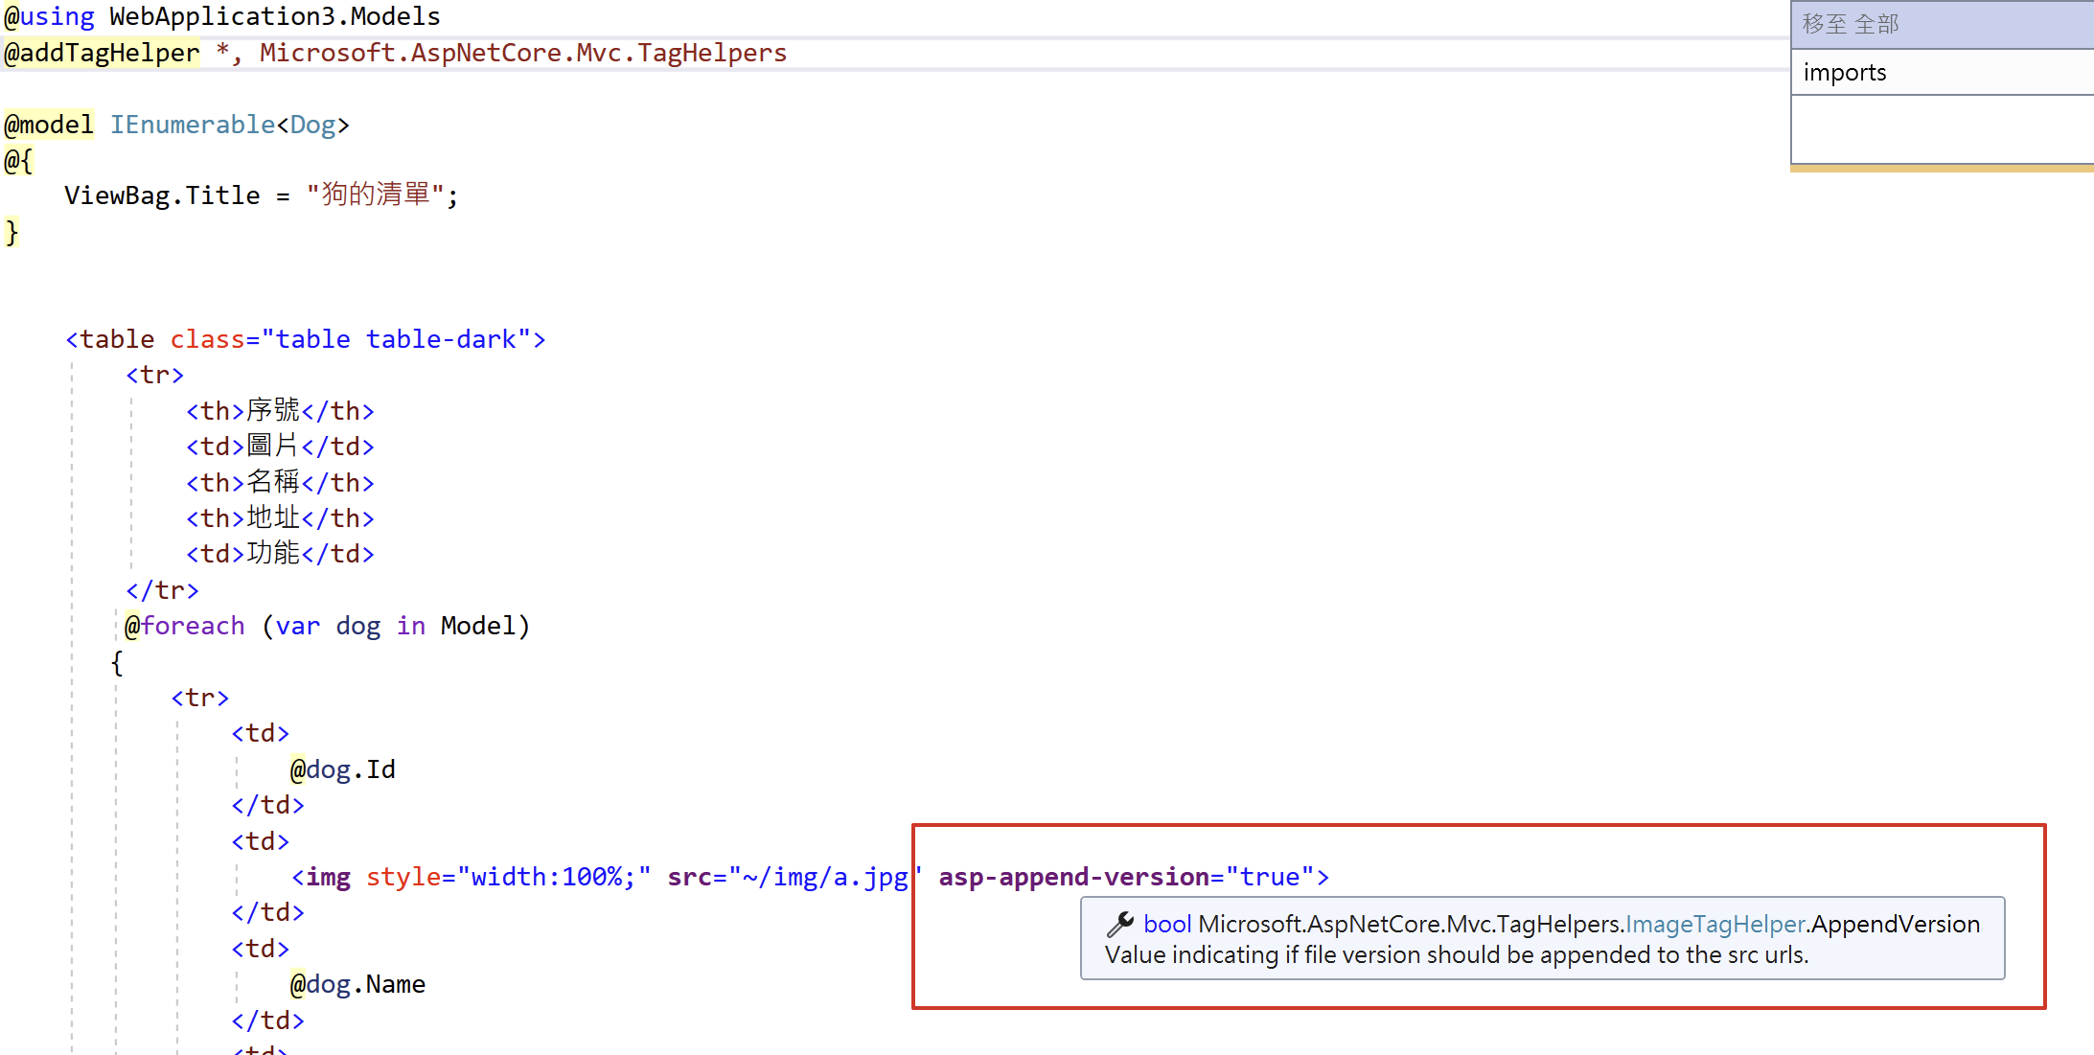Click the ImageTagHelper link in the tooltip
Image resolution: width=2094 pixels, height=1055 pixels.
pos(1714,924)
